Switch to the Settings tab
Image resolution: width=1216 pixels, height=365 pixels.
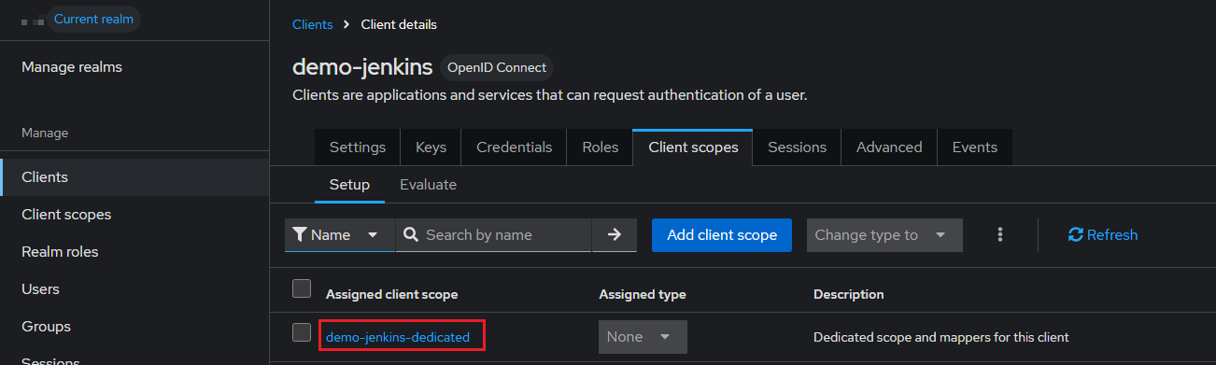[x=358, y=147]
